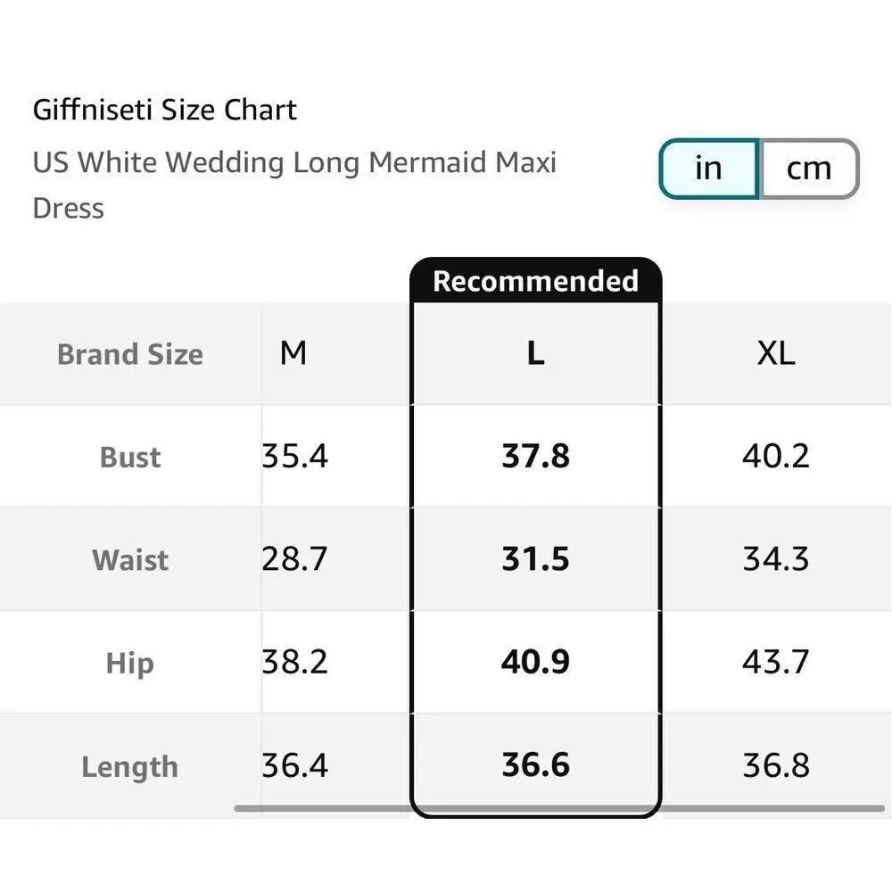Click the horizontal scrollbar under the table
Image resolution: width=892 pixels, height=892 pixels.
click(559, 809)
